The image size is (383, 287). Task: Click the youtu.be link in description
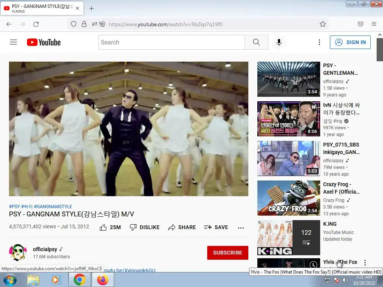pos(129,270)
